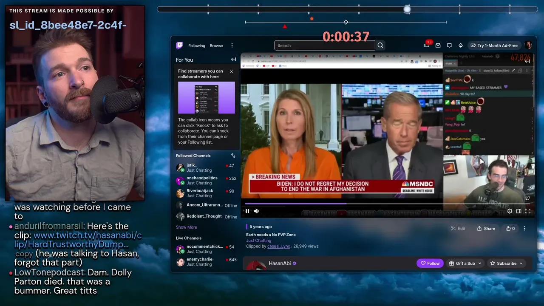This screenshot has height=306, width=544.
Task: Click the magnifier search button
Action: pos(380,45)
